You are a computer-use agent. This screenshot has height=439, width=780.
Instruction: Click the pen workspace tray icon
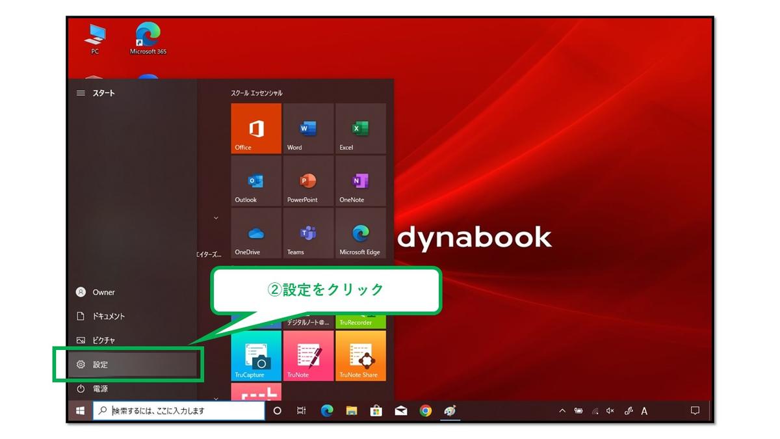(628, 411)
